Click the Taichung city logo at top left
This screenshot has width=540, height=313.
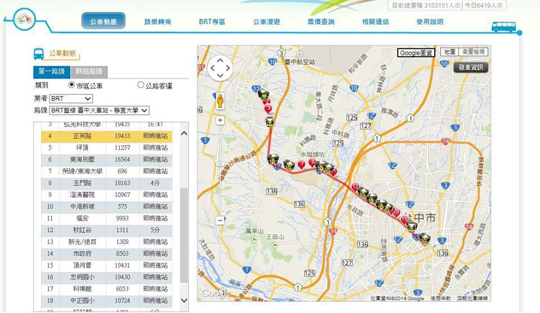[x=24, y=20]
